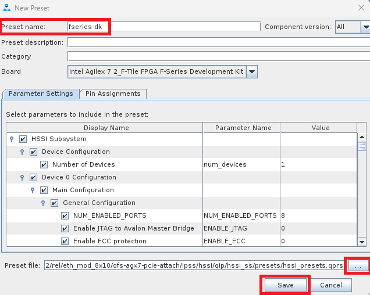Screen dimensions: 370x295
Task: Click the Preset name input field
Action: point(164,27)
